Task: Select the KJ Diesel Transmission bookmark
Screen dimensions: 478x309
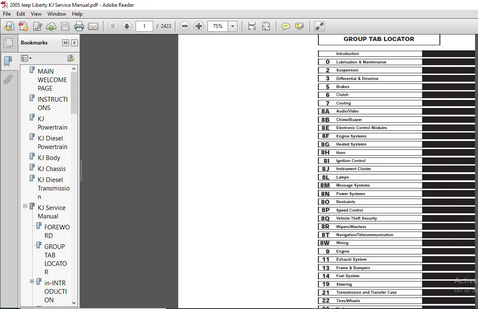Action: (54, 188)
